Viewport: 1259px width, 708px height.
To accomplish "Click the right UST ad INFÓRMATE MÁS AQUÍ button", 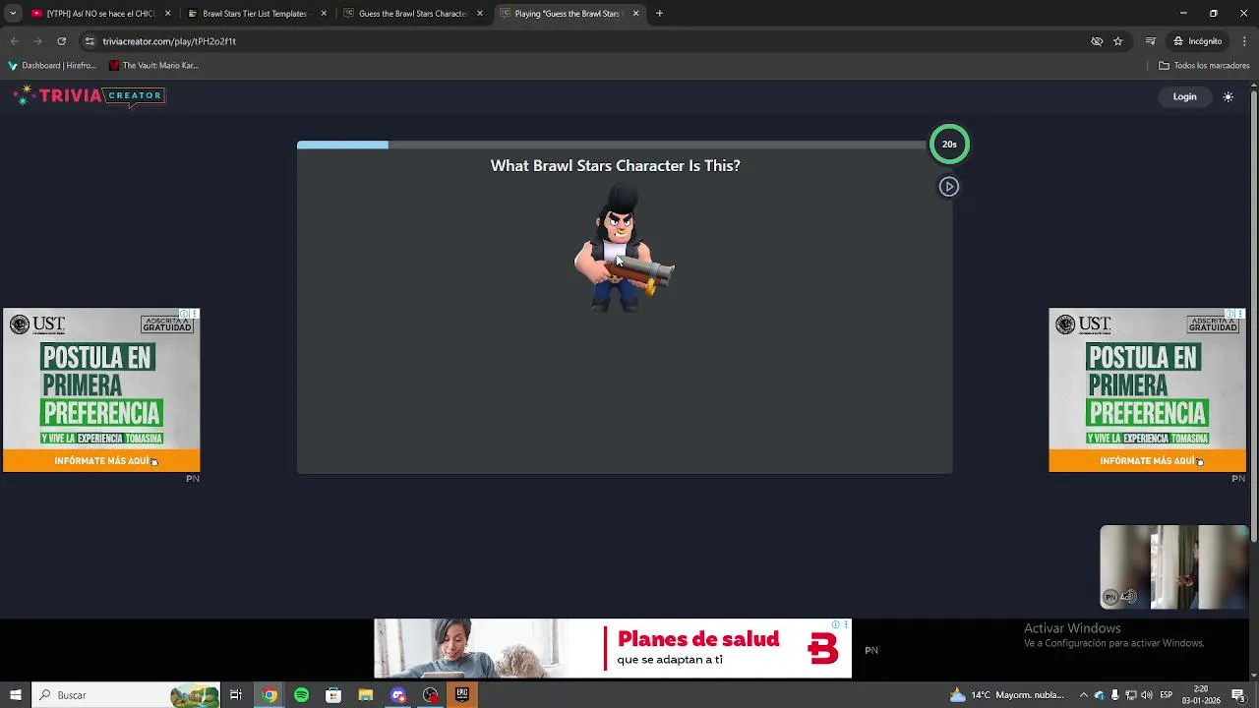I will pos(1147,461).
